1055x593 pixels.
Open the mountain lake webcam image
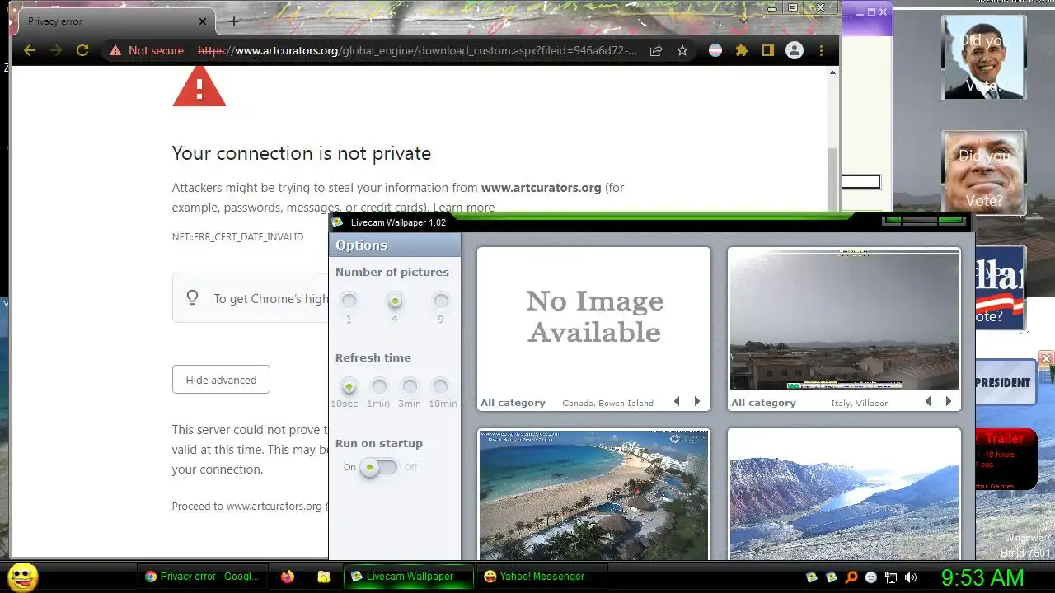click(844, 495)
